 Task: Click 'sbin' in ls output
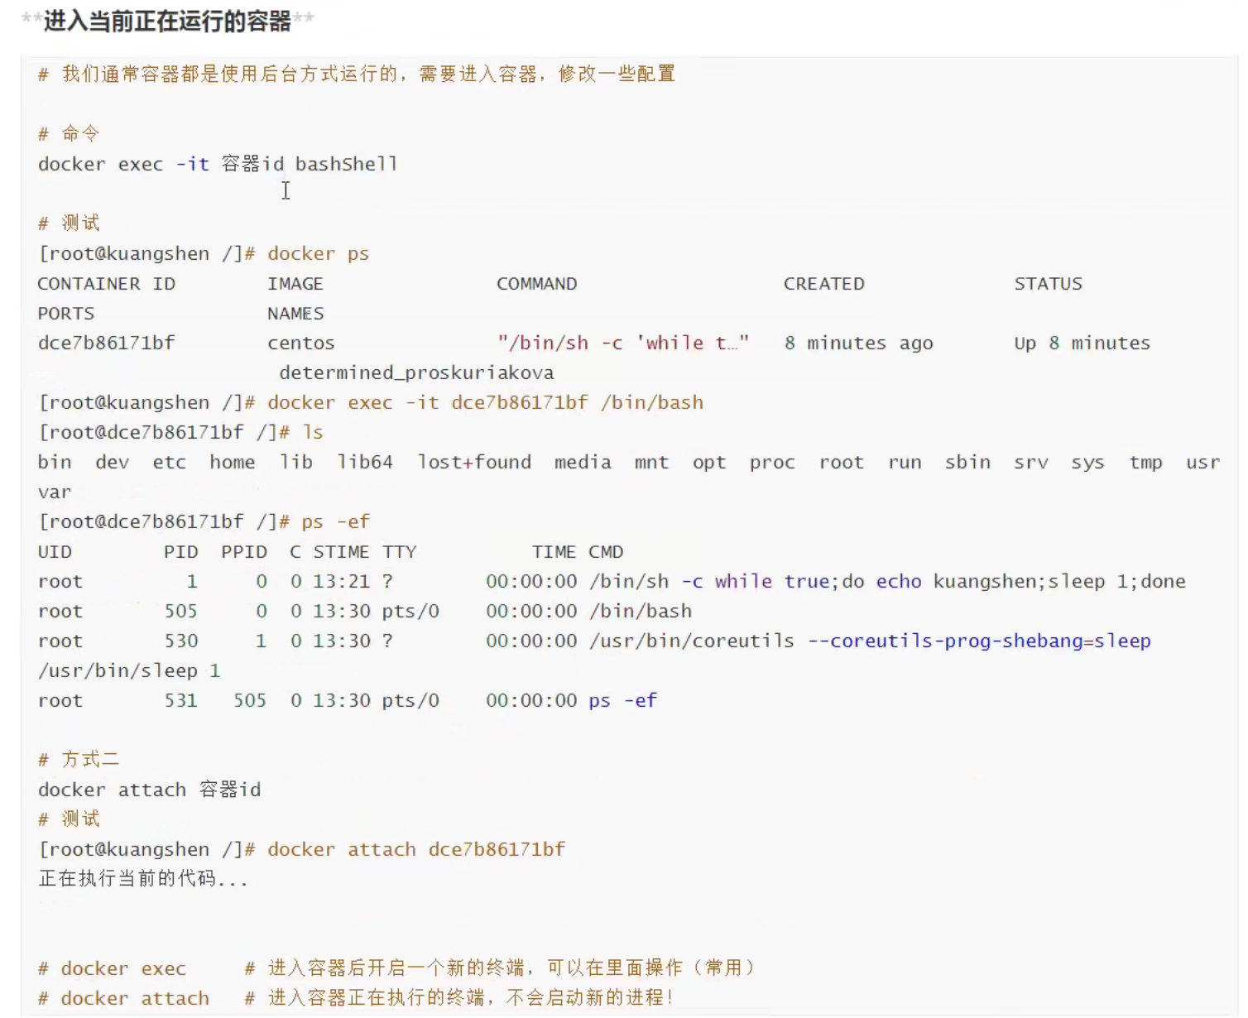tap(967, 462)
